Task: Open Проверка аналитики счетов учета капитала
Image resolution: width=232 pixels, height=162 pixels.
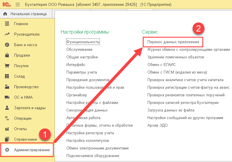Action: click(185, 80)
